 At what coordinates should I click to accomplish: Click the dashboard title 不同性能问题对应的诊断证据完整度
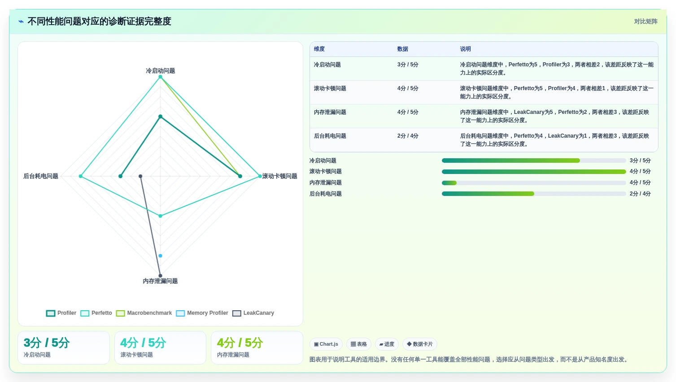coord(100,22)
